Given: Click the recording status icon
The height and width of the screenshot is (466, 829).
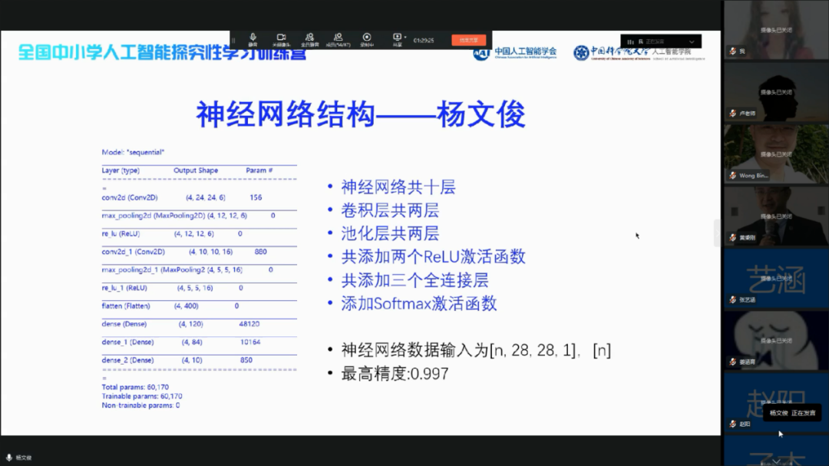Looking at the screenshot, I should click(x=367, y=38).
